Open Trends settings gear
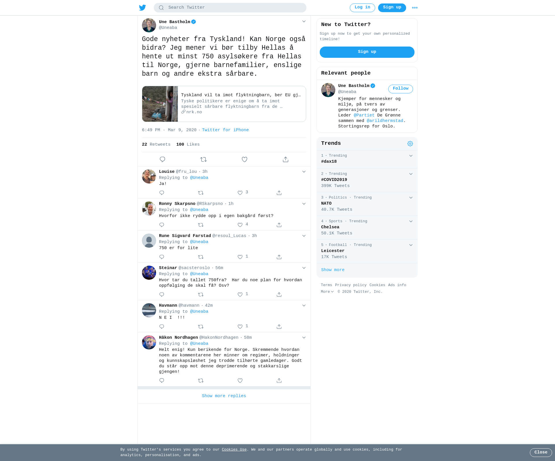Screen dimensions: 555x461 coord(410,144)
